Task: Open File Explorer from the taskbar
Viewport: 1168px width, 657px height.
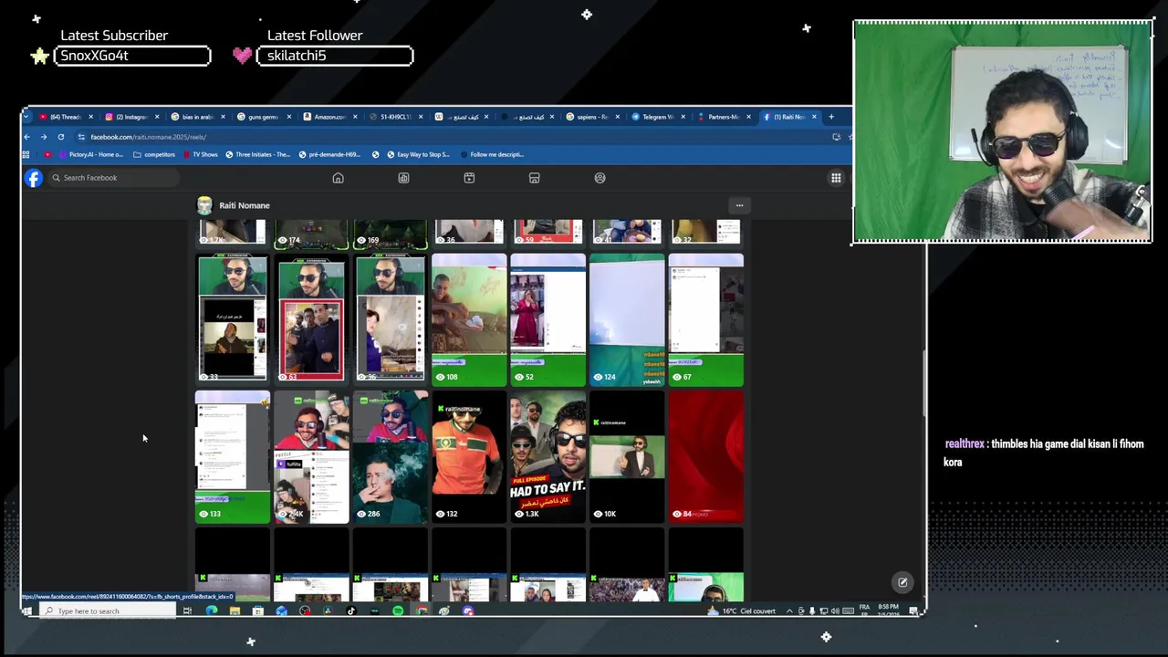Action: [235, 611]
